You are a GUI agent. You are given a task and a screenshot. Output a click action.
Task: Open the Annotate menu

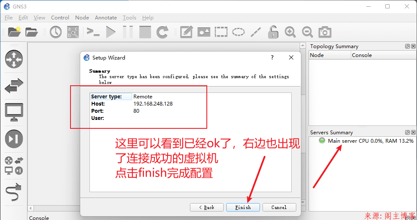pos(106,18)
